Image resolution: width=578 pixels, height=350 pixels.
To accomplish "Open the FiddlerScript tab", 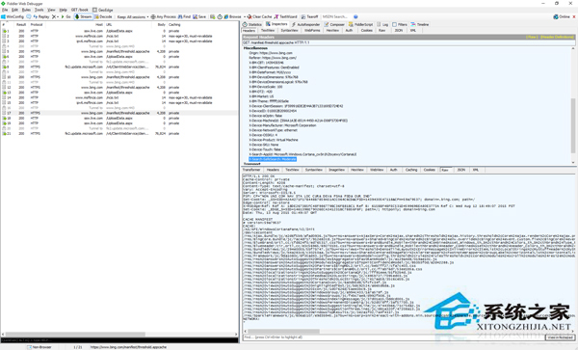I will (x=361, y=24).
